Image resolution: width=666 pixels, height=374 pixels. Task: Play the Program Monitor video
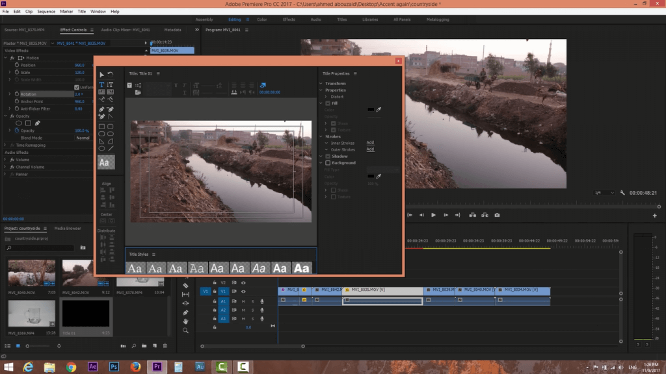433,215
